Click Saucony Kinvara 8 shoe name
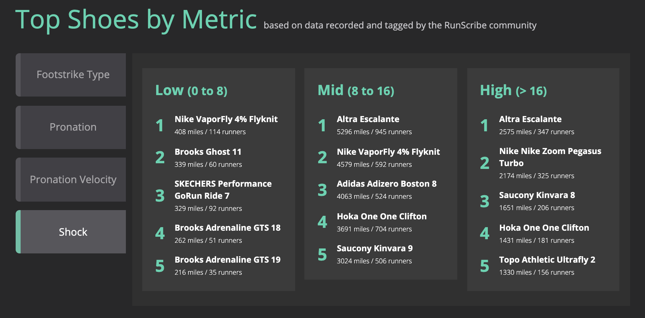 point(537,195)
